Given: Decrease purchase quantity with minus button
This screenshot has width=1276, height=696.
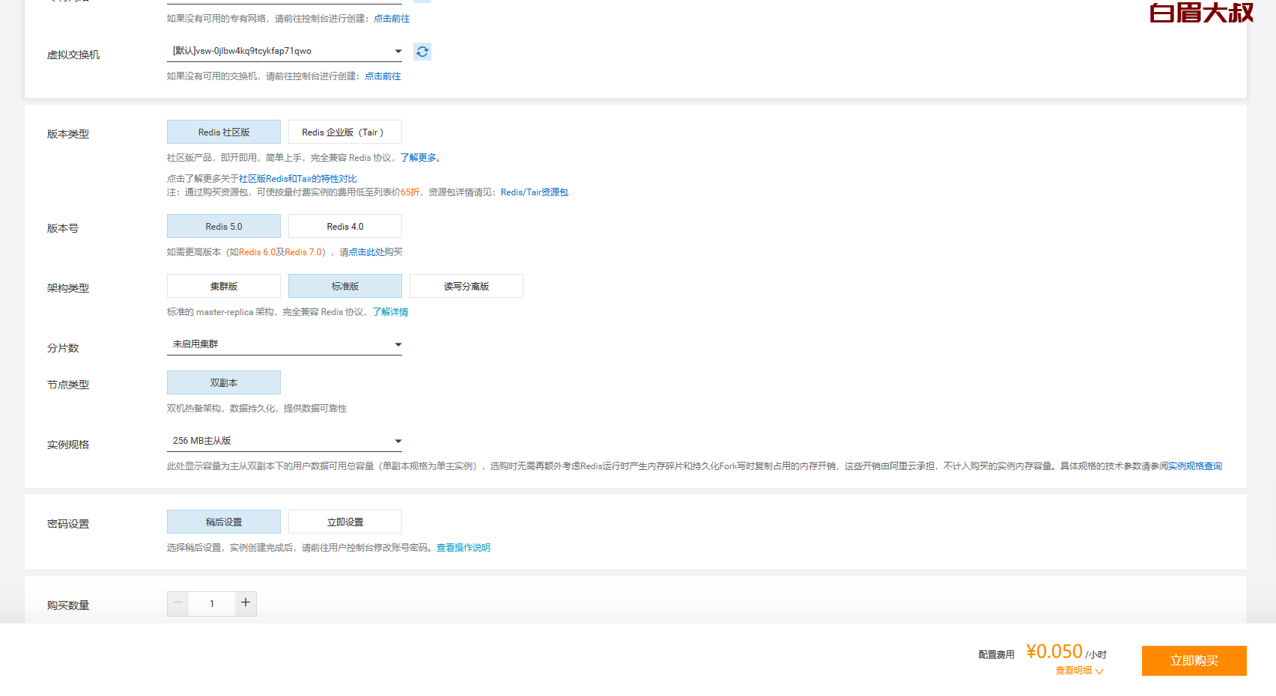Looking at the screenshot, I should (178, 603).
